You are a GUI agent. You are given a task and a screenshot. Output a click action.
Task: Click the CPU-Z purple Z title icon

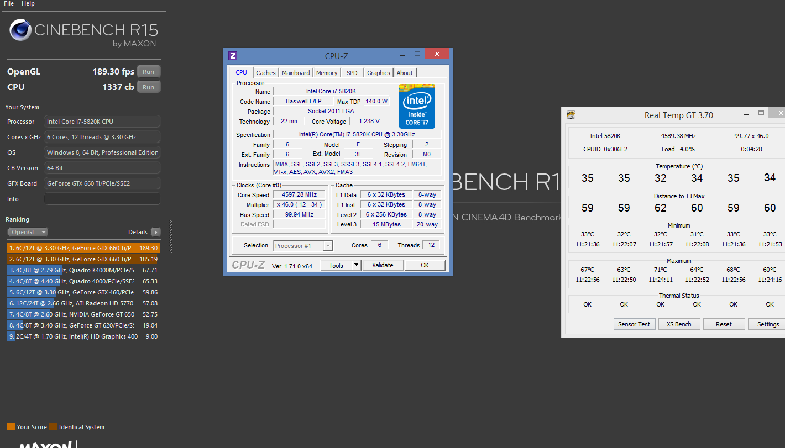(x=233, y=56)
